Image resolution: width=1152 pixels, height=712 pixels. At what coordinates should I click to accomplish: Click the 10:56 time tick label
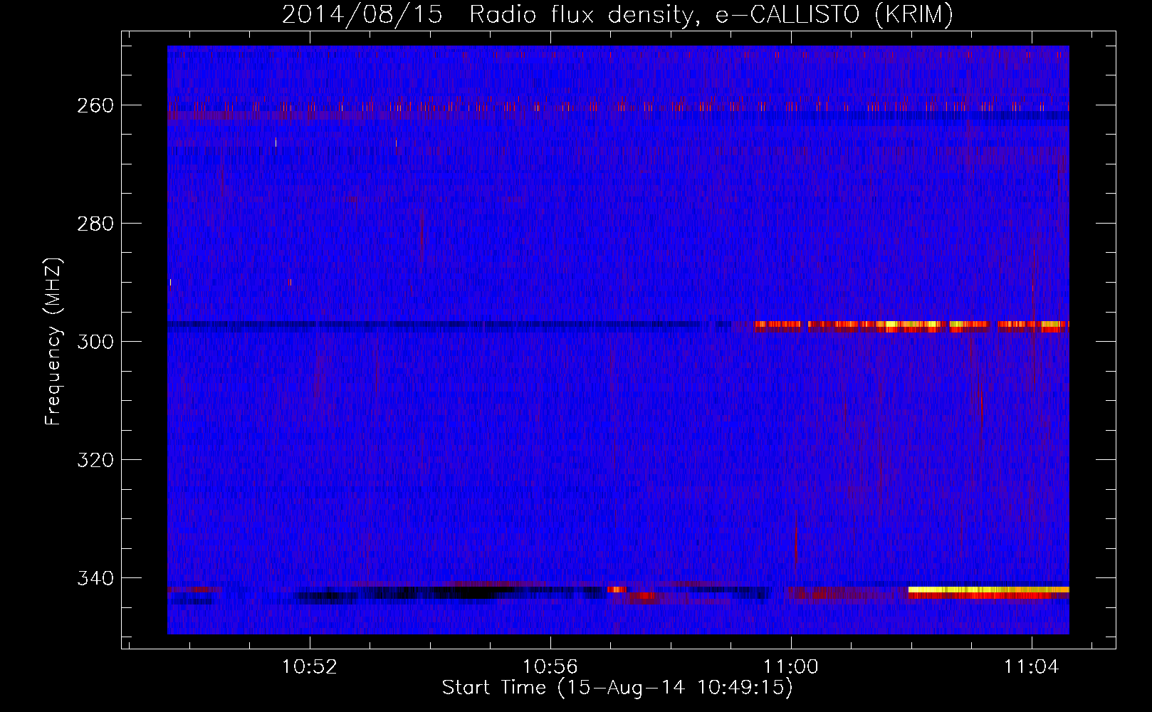(550, 667)
